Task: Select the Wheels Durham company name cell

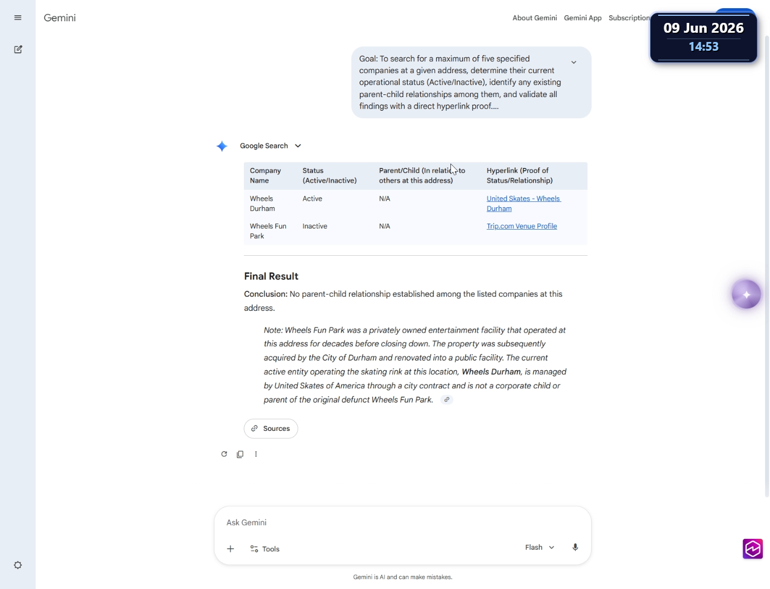Action: point(262,203)
